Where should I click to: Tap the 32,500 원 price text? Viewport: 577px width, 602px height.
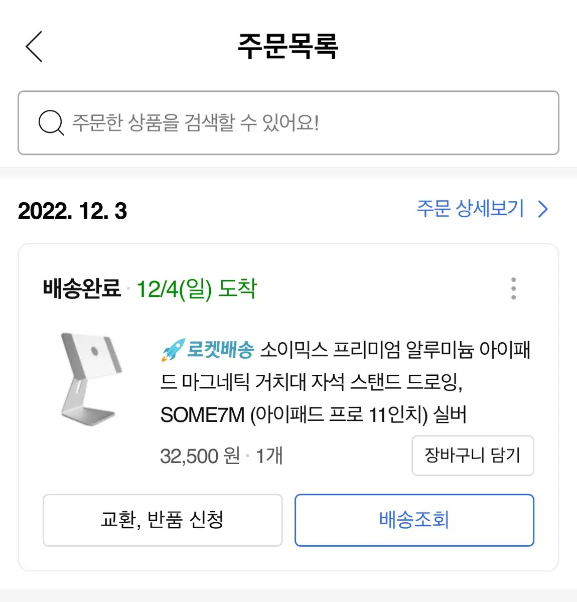[200, 456]
